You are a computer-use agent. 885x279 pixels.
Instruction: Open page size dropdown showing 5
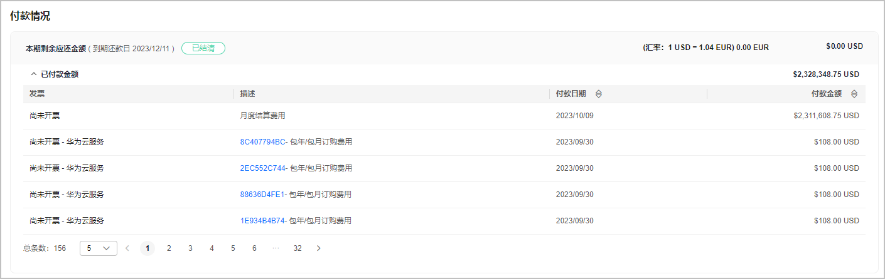(x=99, y=248)
